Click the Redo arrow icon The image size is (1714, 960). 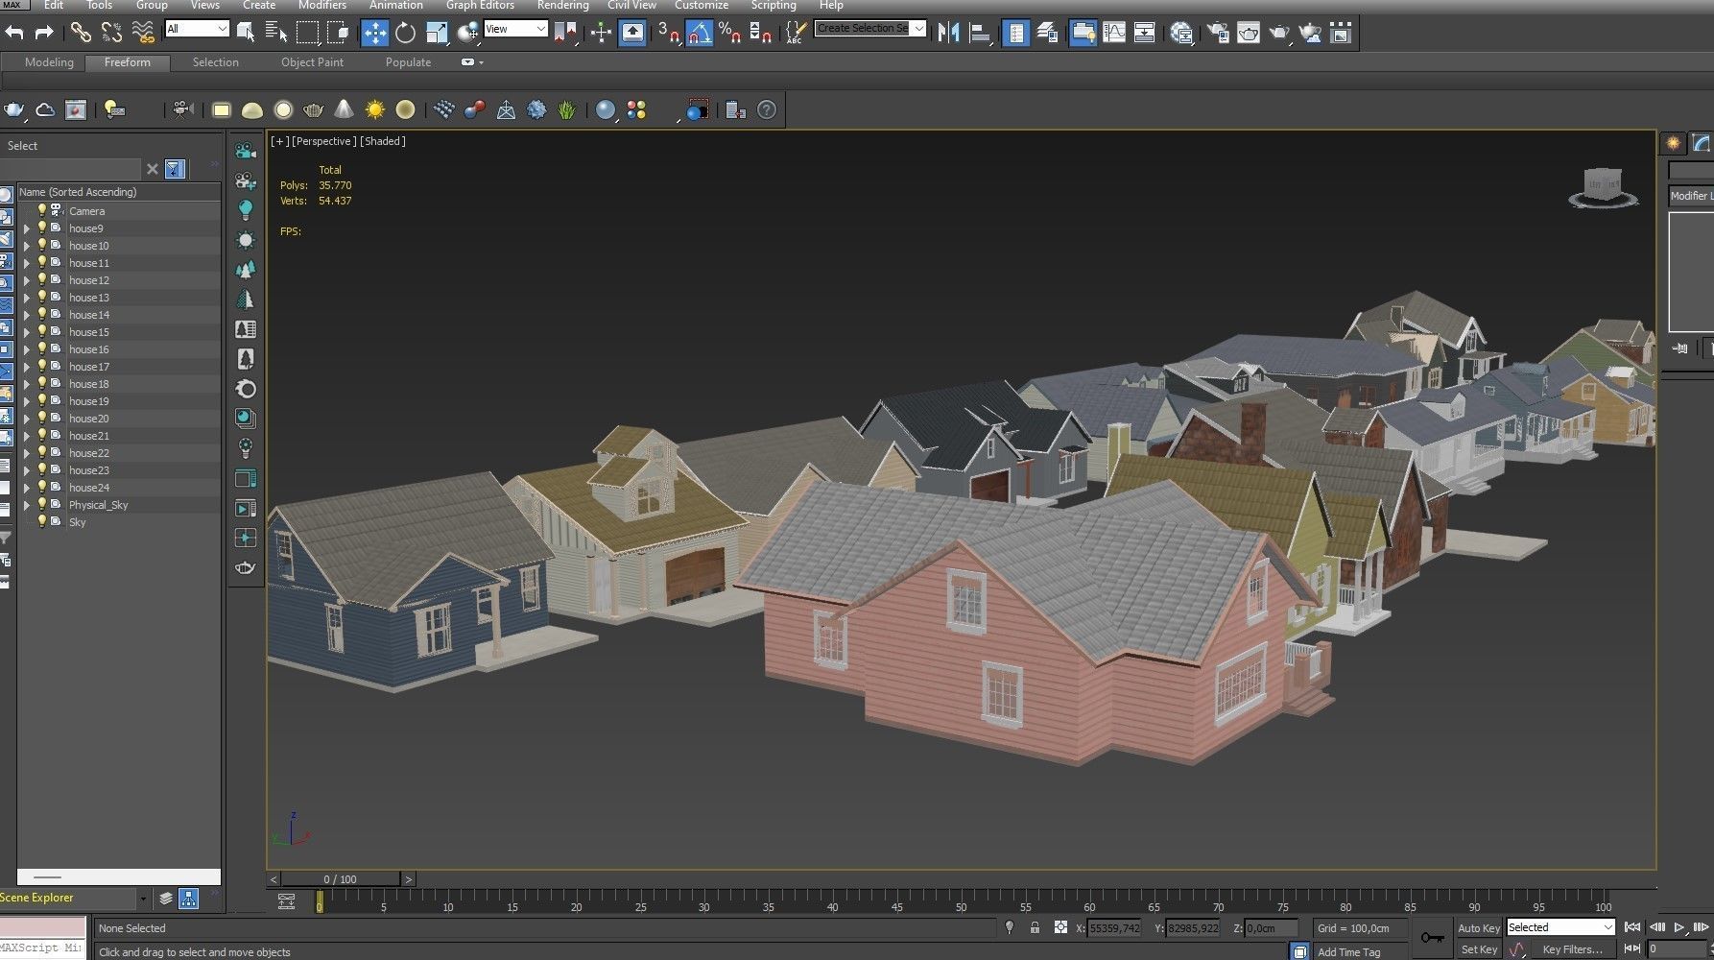(x=44, y=33)
